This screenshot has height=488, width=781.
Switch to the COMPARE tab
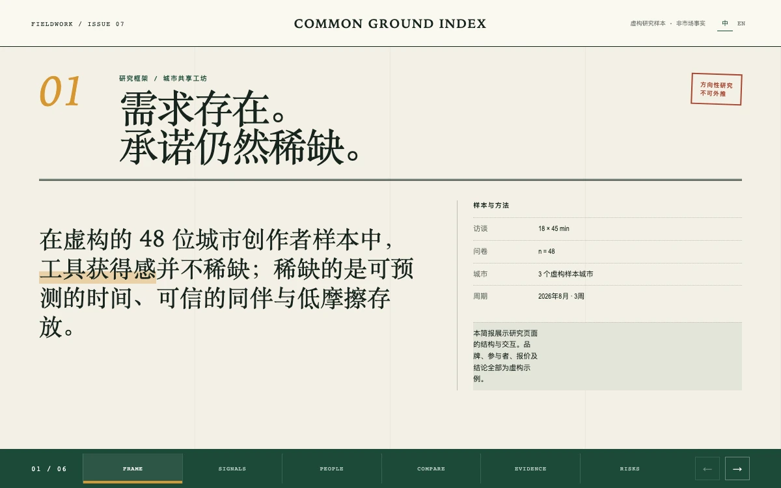pos(431,468)
